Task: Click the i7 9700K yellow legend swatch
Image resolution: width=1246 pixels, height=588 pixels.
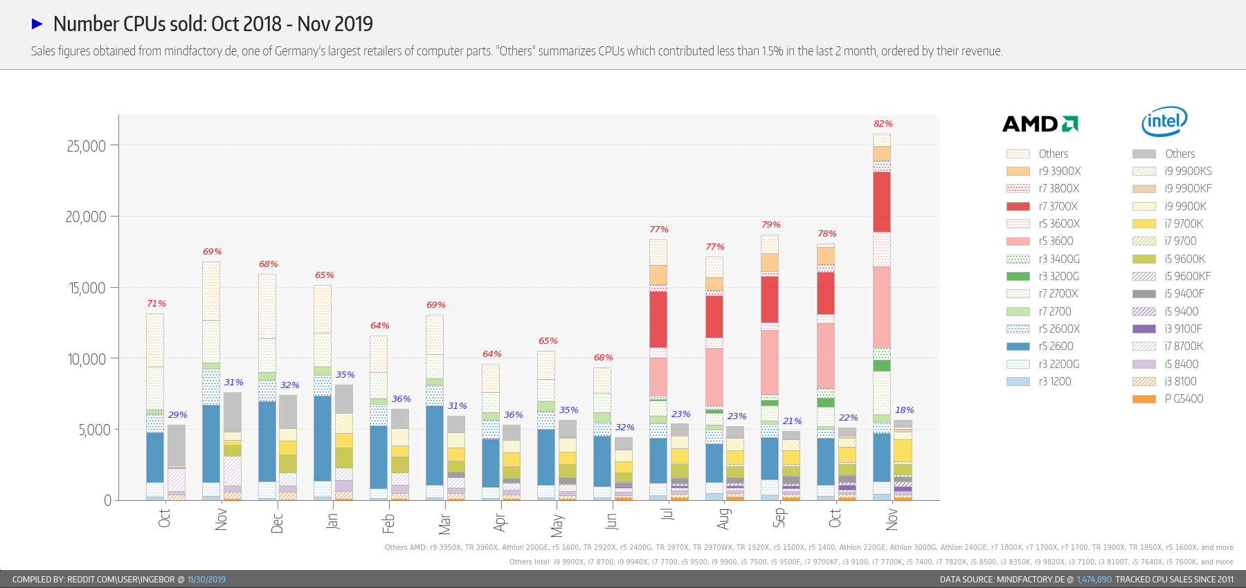Action: click(x=1144, y=223)
